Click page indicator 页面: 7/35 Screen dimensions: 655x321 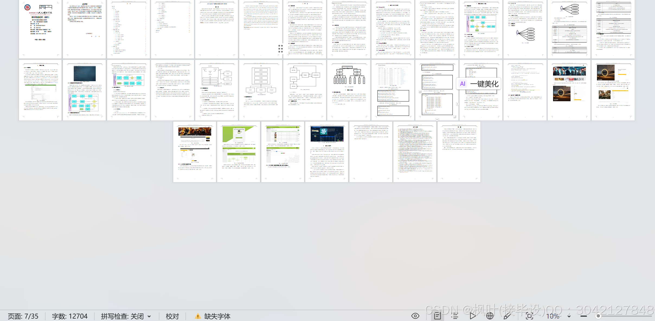pos(23,316)
